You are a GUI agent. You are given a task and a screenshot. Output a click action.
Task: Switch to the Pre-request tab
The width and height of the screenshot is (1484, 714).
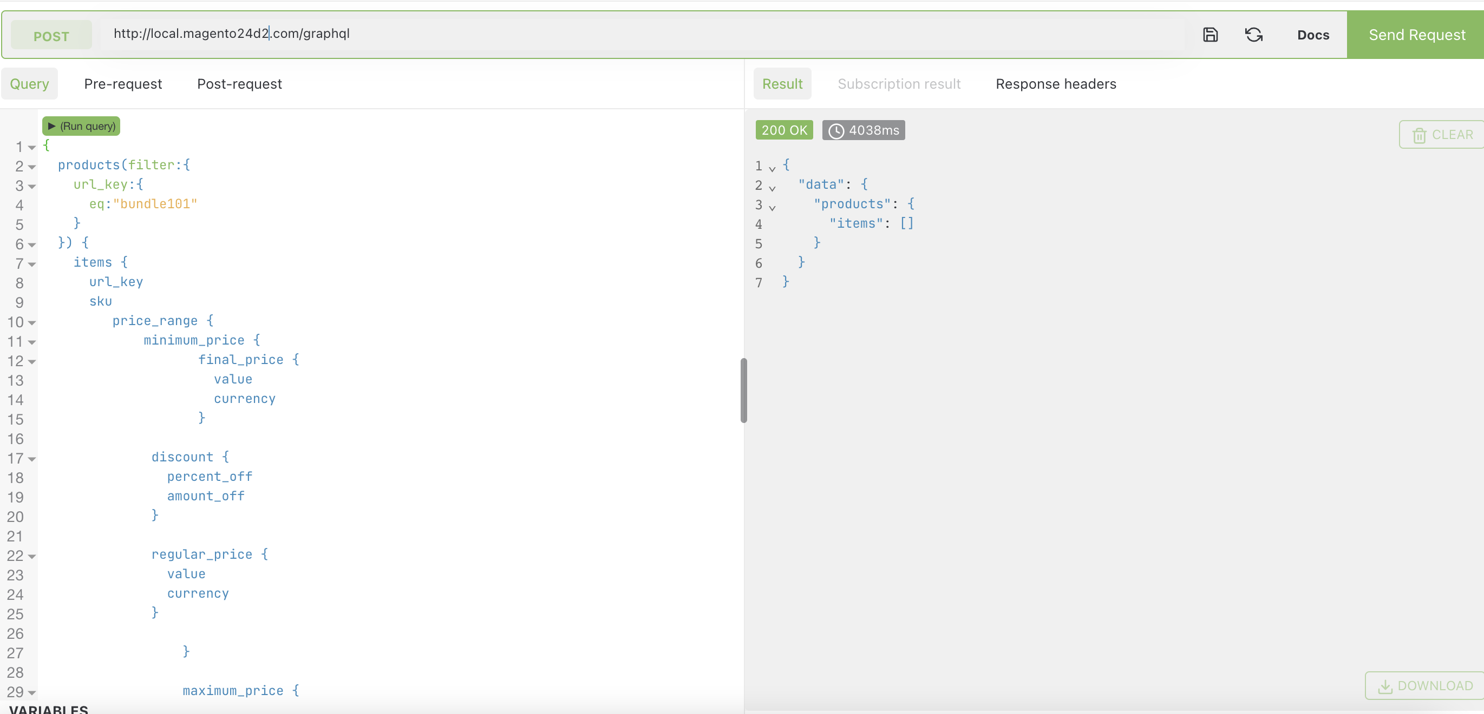123,84
